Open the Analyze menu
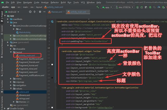Screen dimensions: 167x110 coord(45,2)
